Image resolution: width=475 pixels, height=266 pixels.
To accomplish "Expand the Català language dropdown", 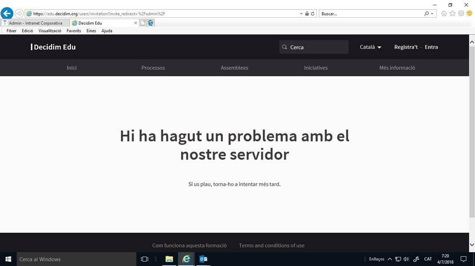I will pos(370,47).
